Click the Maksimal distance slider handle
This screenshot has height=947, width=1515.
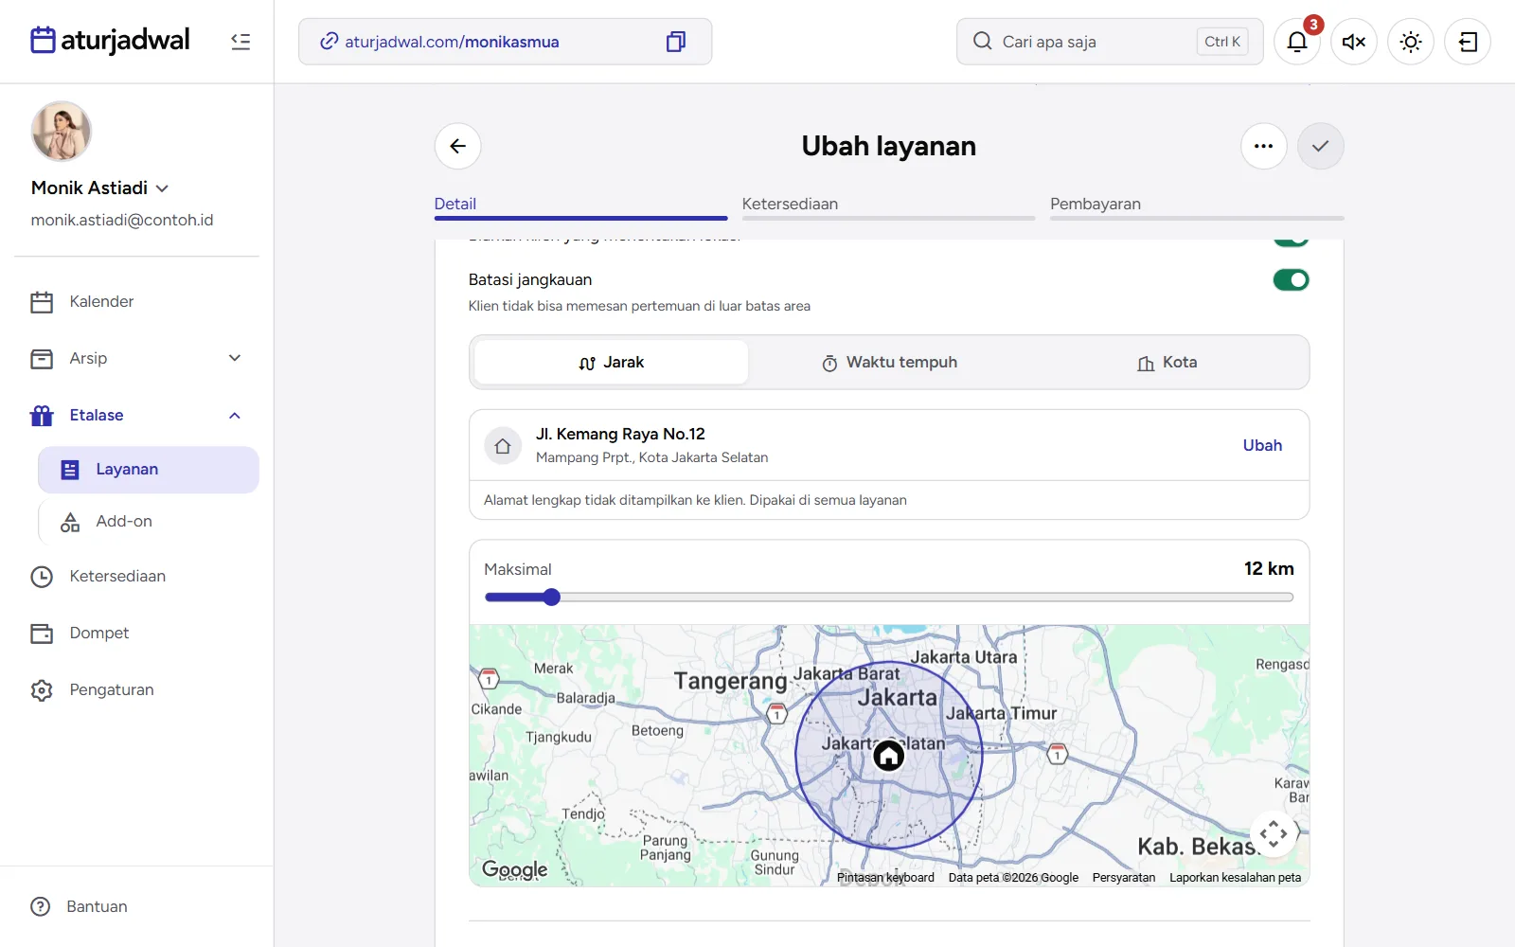tap(552, 598)
